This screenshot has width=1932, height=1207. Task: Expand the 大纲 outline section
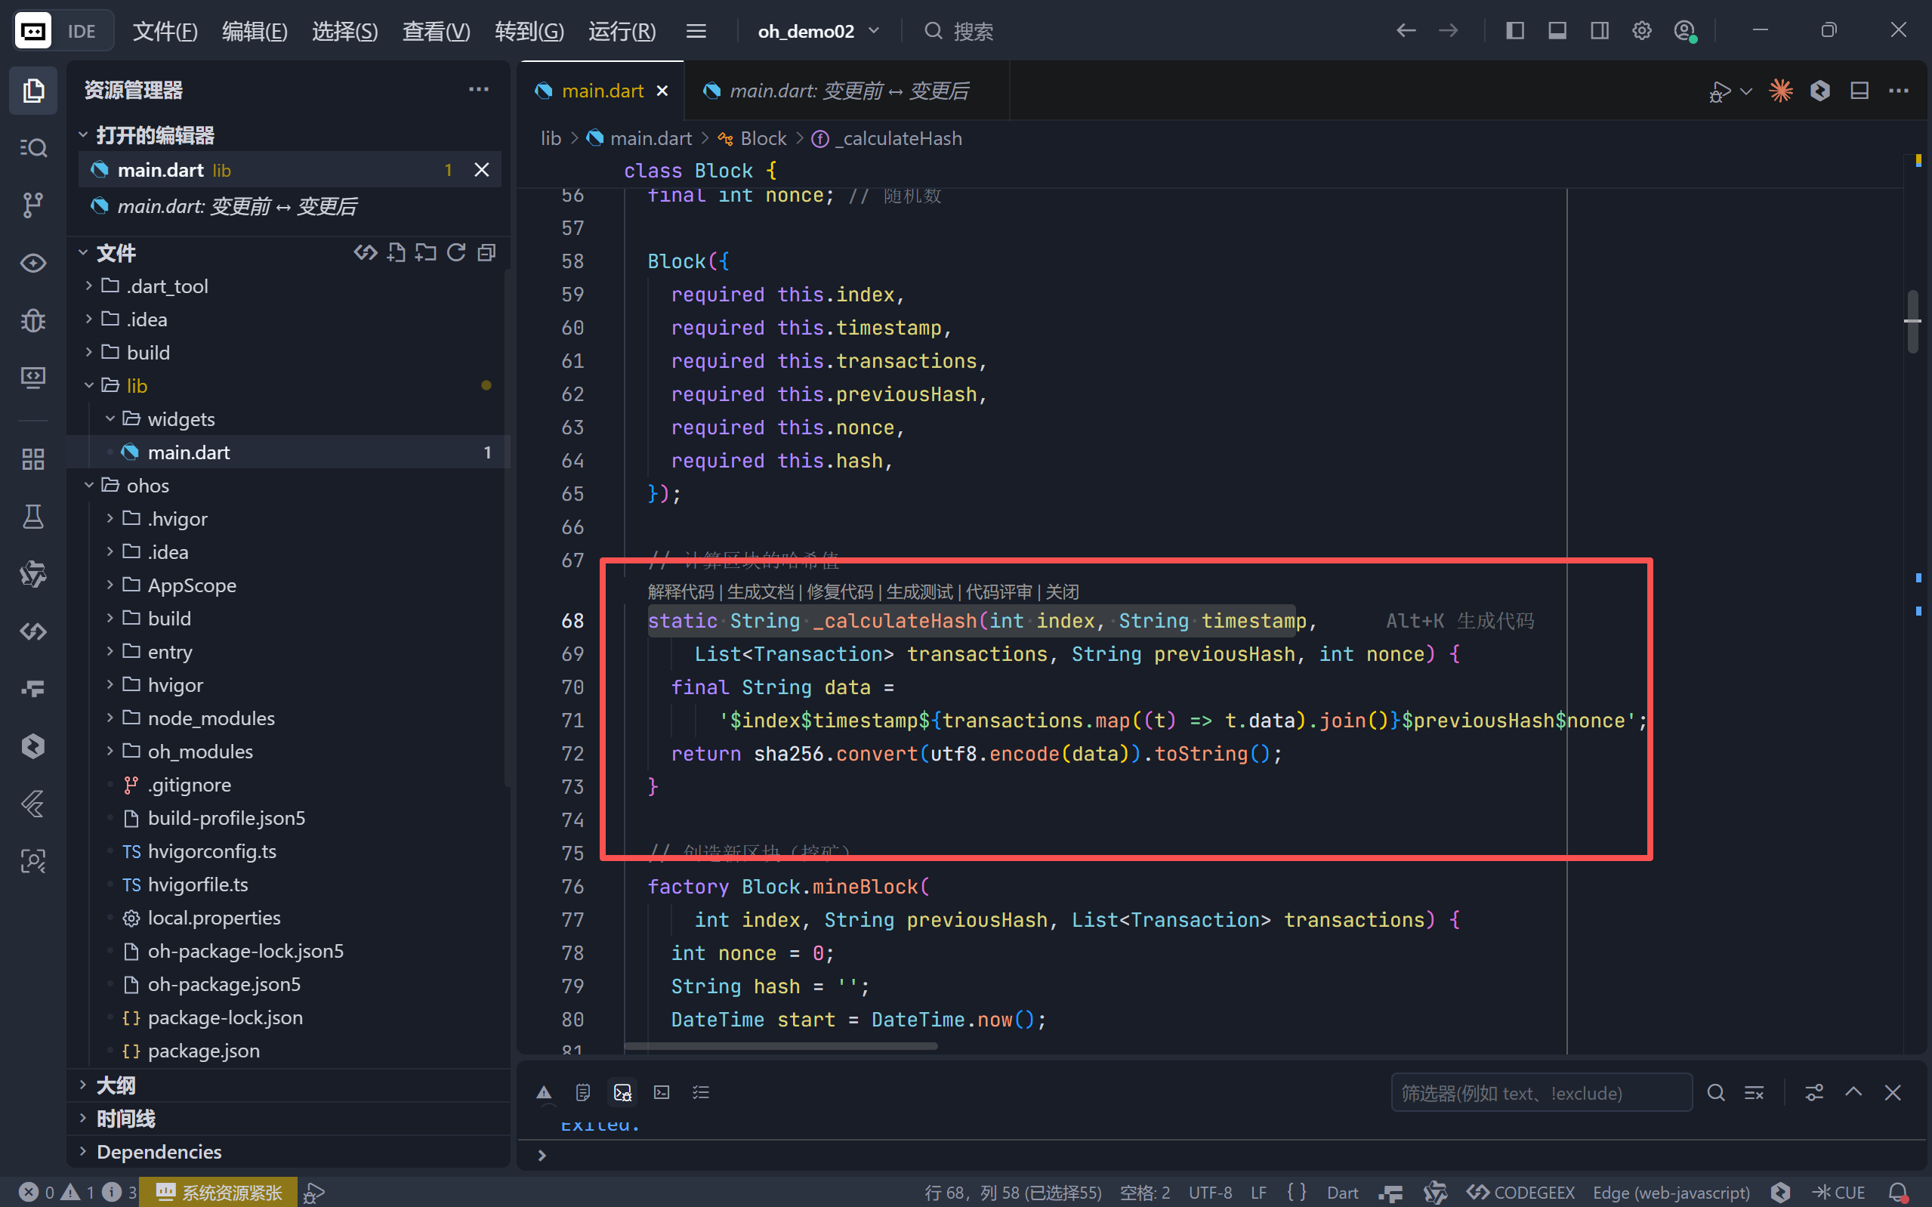pos(116,1085)
